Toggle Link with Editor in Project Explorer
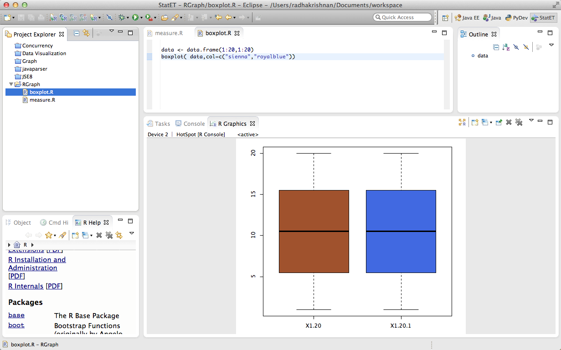 coord(86,33)
